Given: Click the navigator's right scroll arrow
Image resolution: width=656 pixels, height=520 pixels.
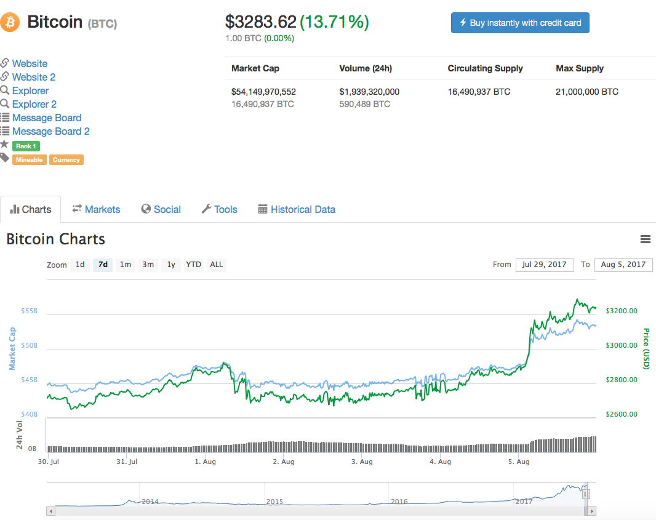Looking at the screenshot, I should tap(592, 511).
